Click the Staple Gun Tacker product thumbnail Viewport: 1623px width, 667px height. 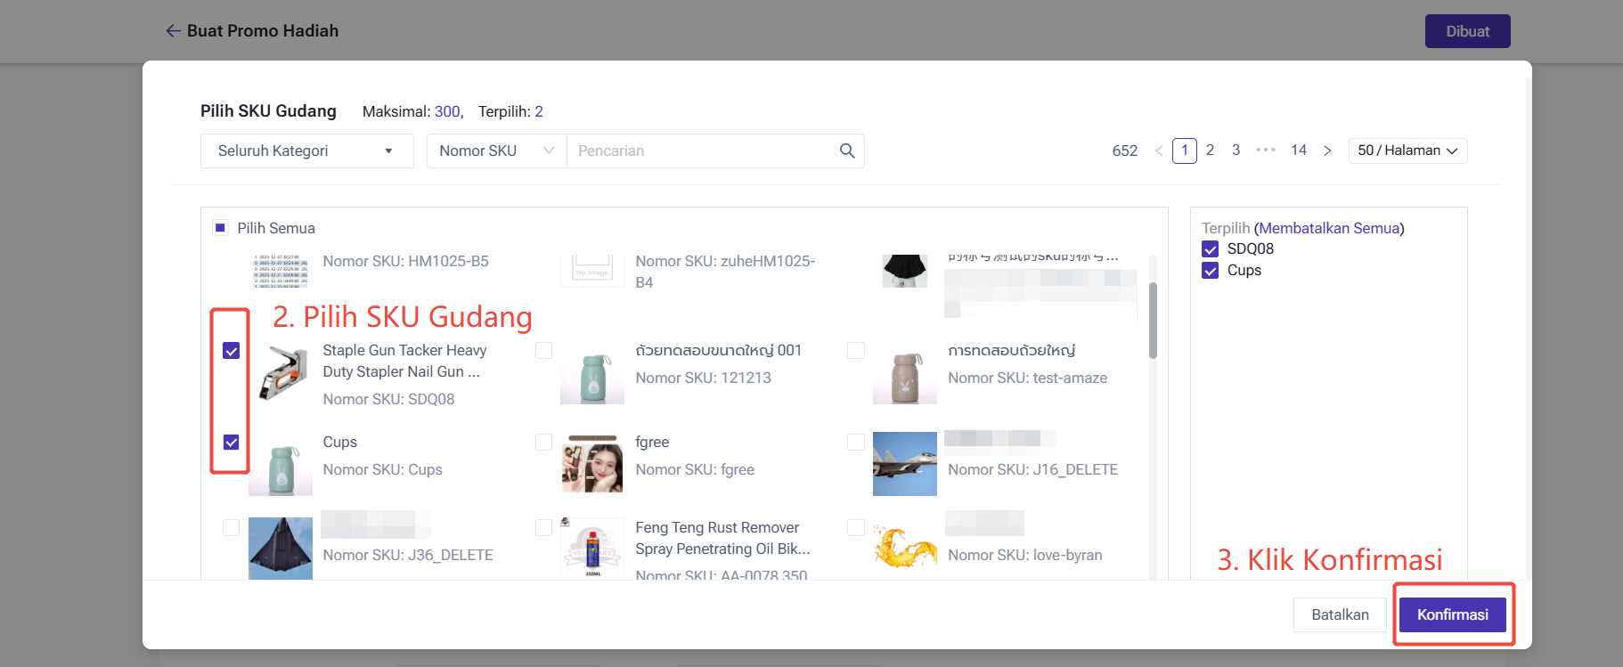[281, 374]
